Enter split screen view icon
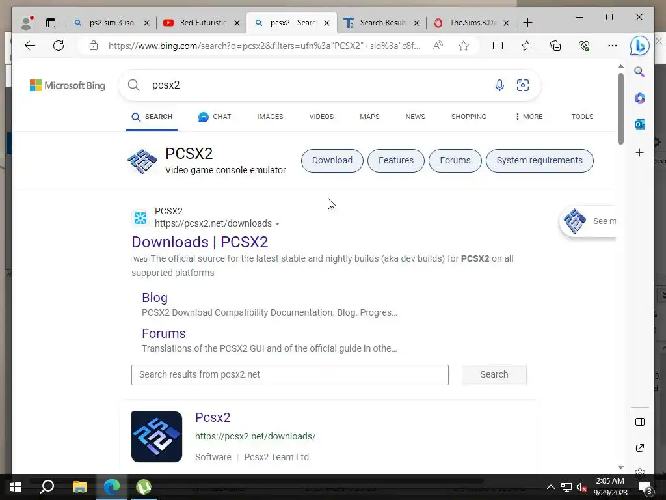Screen dimensions: 666x500 [x=498, y=46]
